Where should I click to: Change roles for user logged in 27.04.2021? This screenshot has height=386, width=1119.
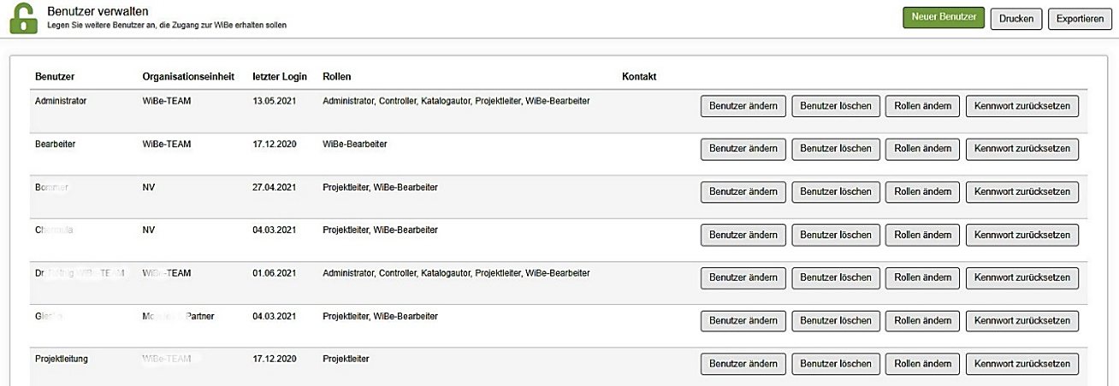point(921,192)
